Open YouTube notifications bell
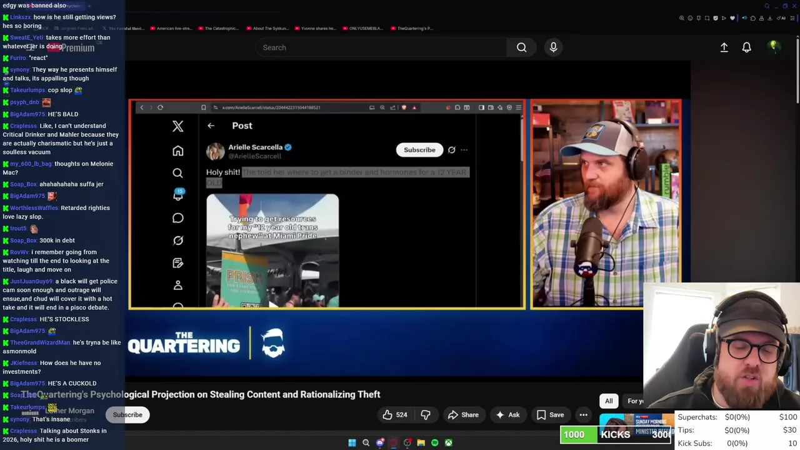 746,47
